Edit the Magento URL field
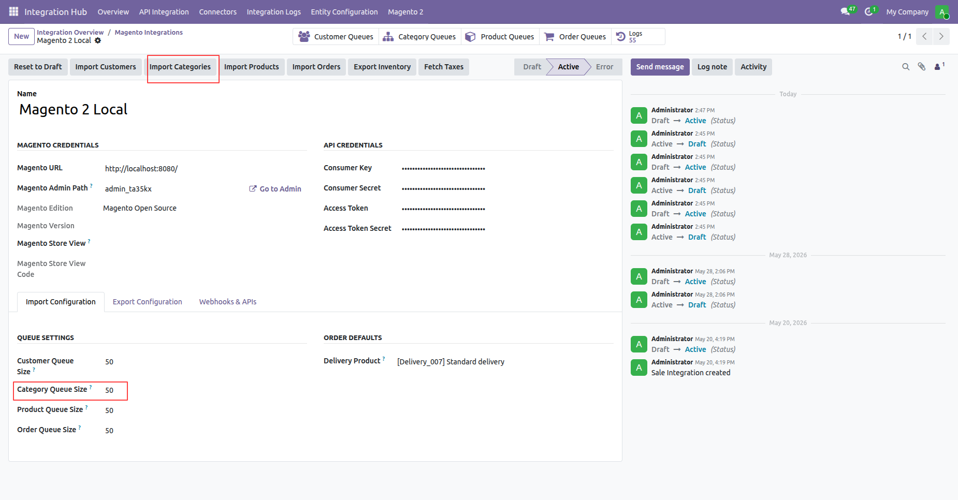 tap(206, 169)
